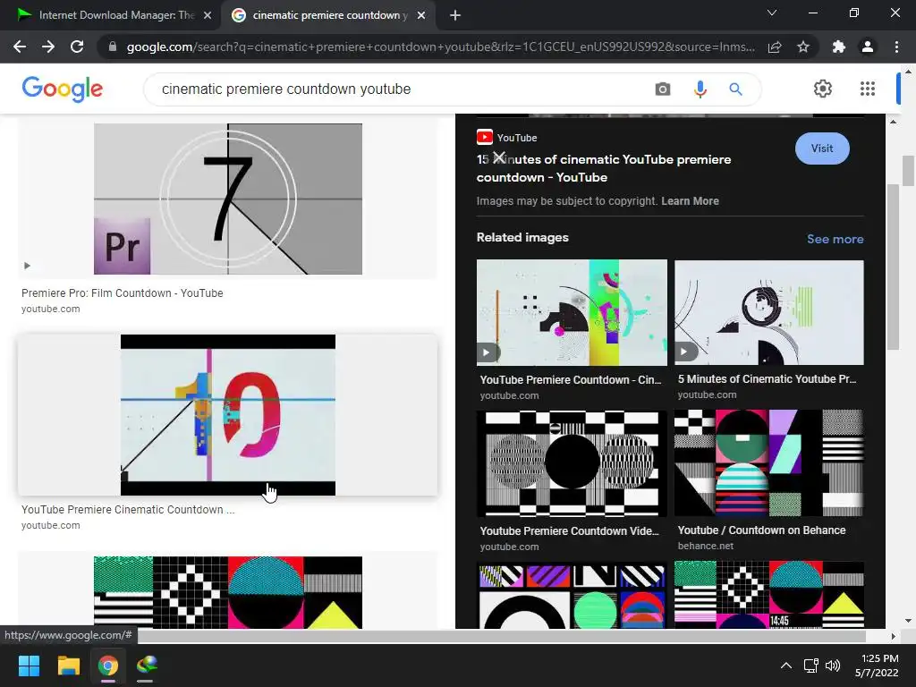Open '15 Minutes of cinematic YouTube premiere' title
Viewport: 916px width, 687px height.
(604, 168)
